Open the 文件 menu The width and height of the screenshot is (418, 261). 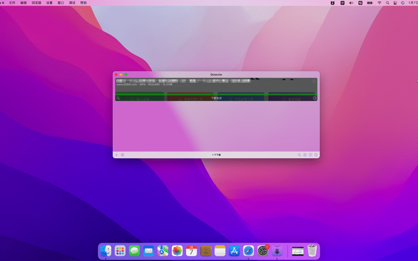coord(12,3)
